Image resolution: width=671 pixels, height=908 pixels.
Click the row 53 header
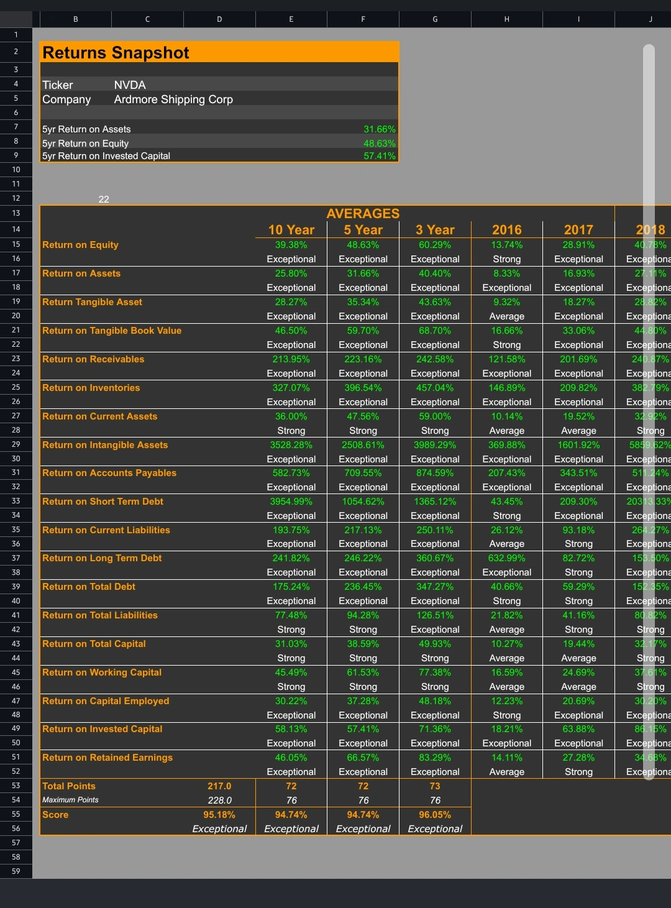16,786
